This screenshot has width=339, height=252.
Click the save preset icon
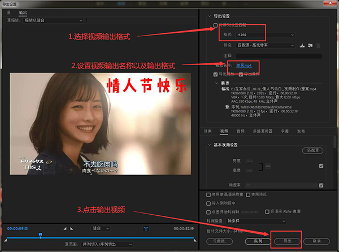pyautogui.click(x=302, y=45)
